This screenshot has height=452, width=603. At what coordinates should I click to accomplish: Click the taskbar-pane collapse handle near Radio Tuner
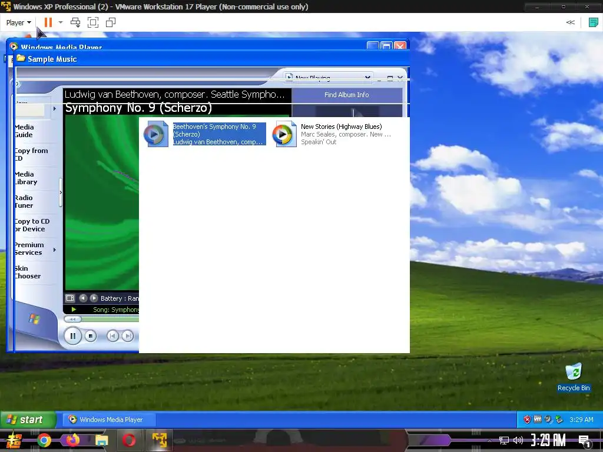(61, 192)
